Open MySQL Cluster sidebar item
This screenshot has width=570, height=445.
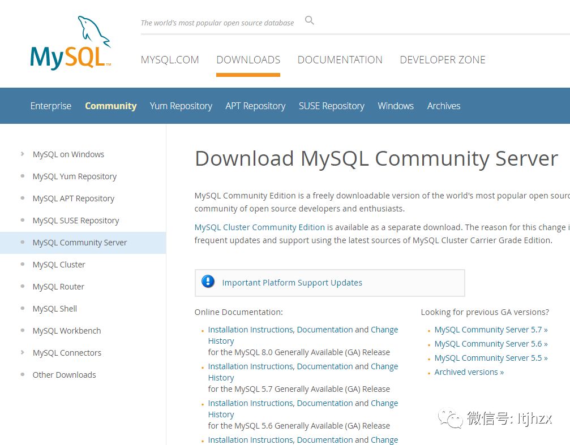click(x=59, y=265)
